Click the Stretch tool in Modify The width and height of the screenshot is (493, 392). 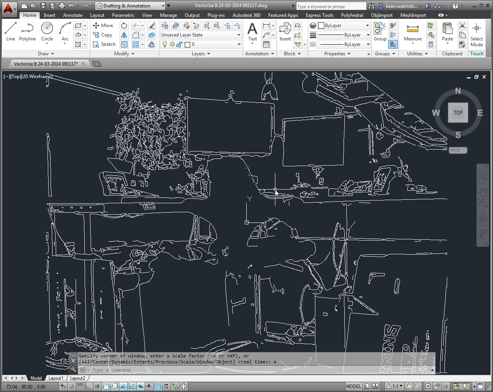[104, 44]
